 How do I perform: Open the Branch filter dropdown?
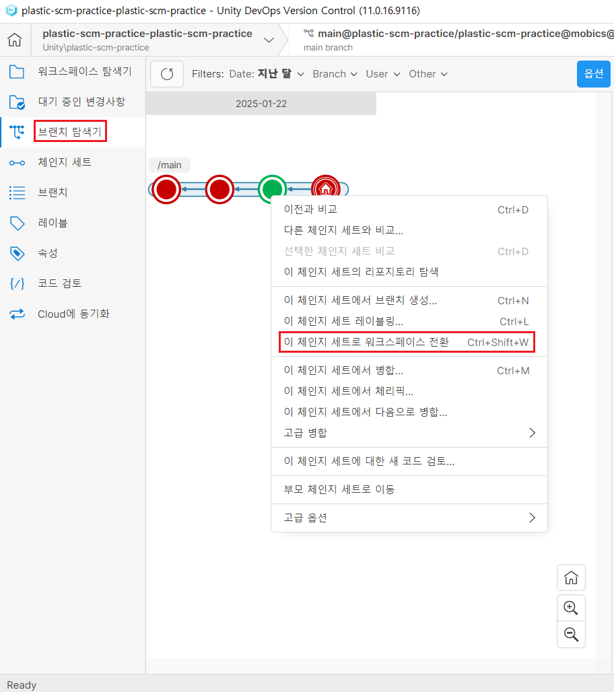point(335,73)
